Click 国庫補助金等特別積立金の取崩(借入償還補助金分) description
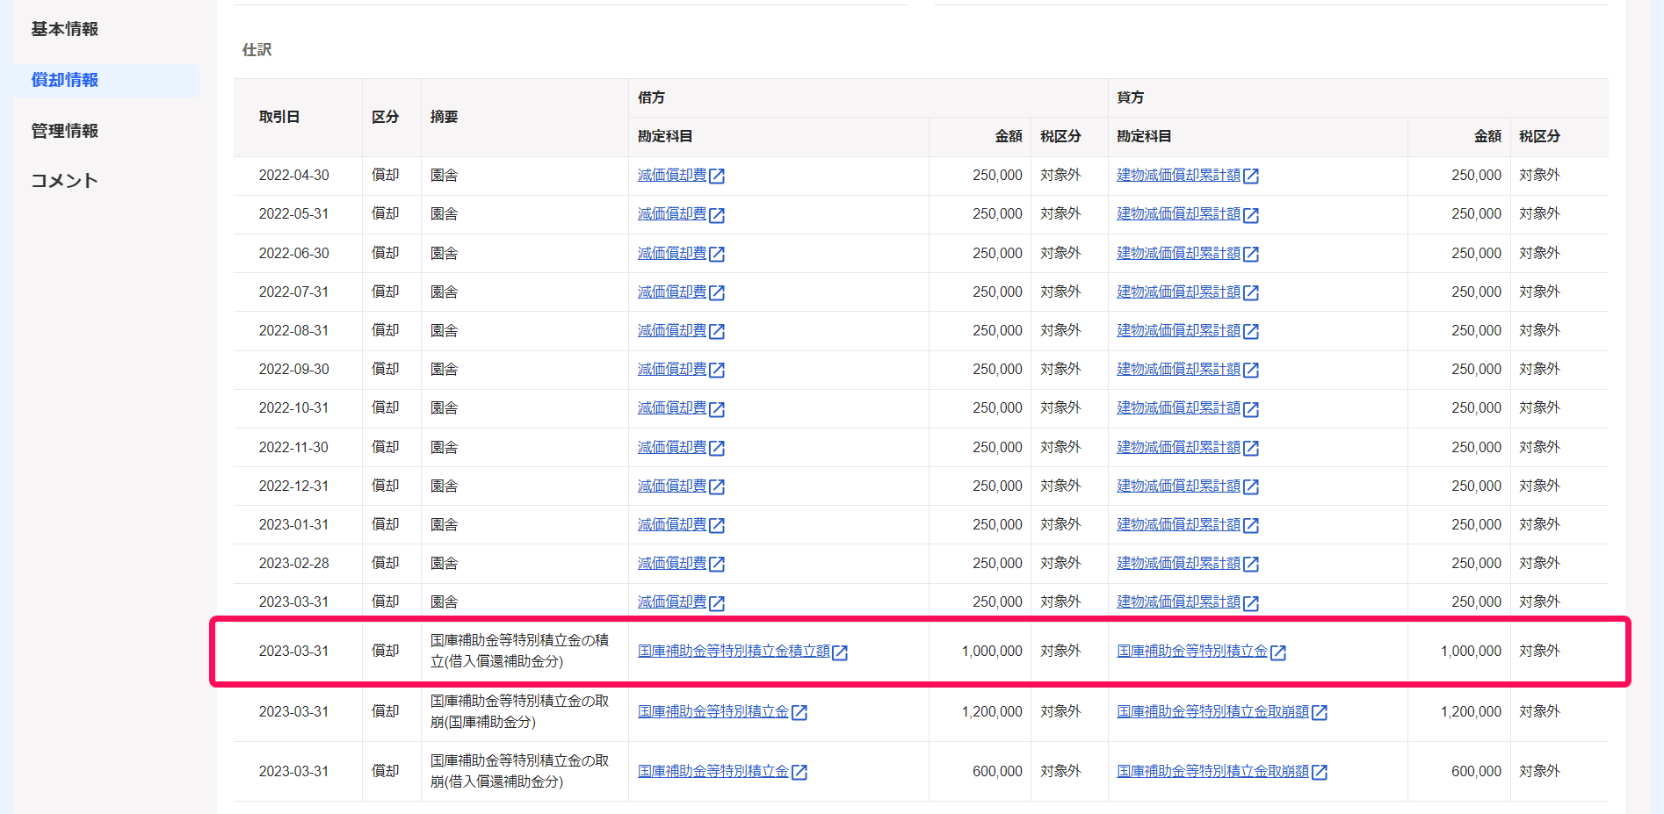This screenshot has height=814, width=1664. (519, 771)
